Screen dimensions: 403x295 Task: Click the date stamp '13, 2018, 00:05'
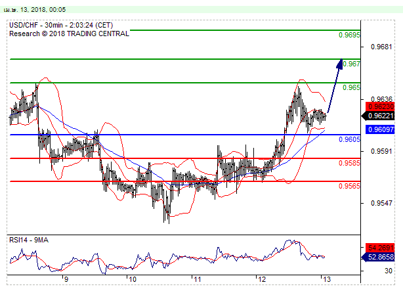click(x=43, y=10)
